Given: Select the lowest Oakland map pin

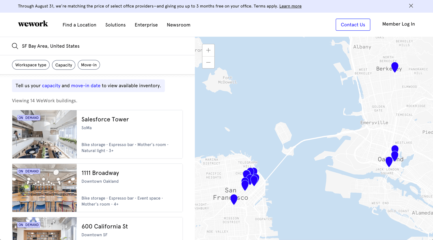Looking at the screenshot, I should pos(389,161).
